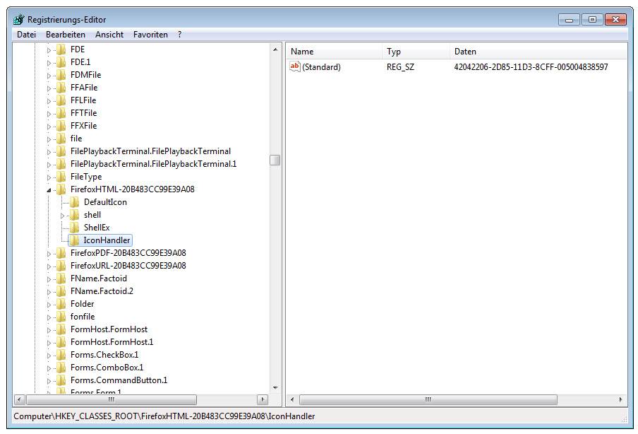This screenshot has width=638, height=434.
Task: Click the DefaultIcon folder icon
Action: 74,202
